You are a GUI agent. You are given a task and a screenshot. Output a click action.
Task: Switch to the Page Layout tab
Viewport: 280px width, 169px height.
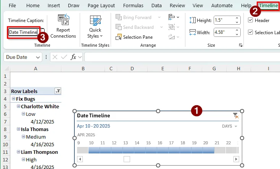tap(101, 6)
